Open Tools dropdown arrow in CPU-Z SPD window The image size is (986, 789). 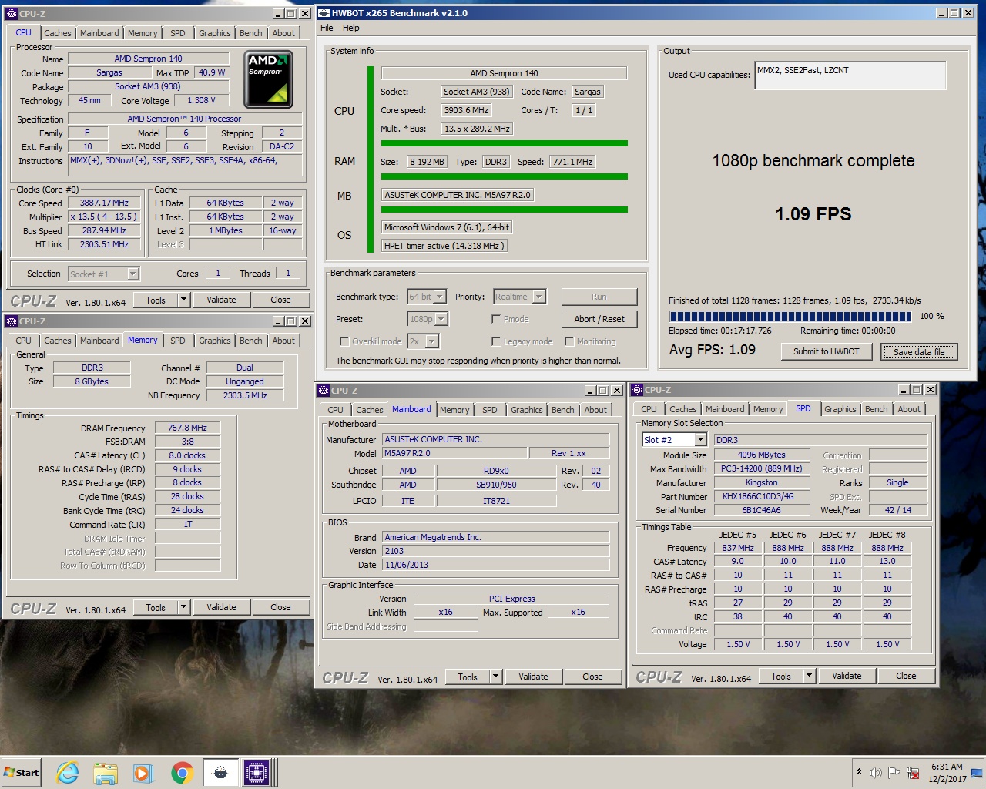pos(809,676)
